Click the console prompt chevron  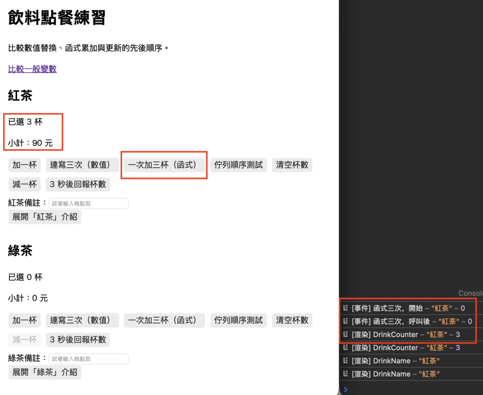click(x=345, y=389)
